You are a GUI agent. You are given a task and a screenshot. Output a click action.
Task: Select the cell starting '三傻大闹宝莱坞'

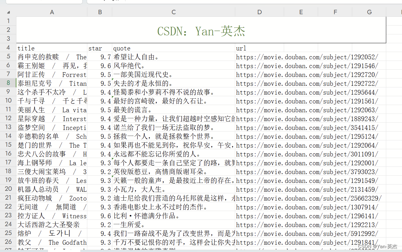click(x=52, y=172)
